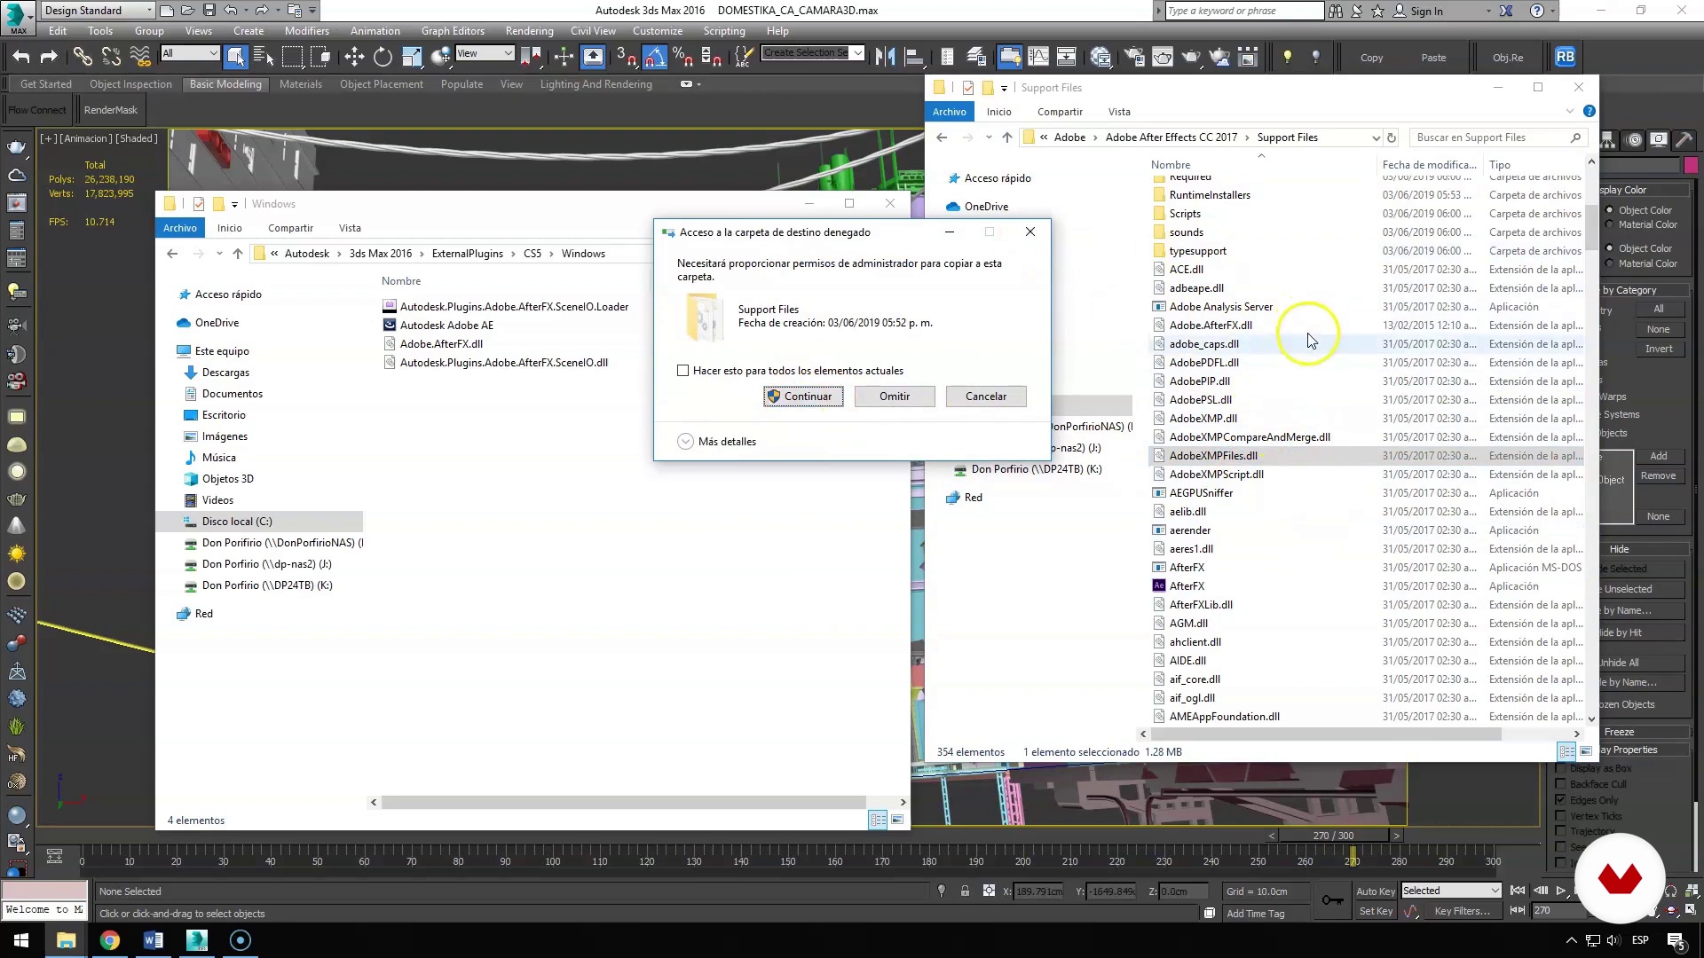
Task: Open the Modifiers menu
Action: tap(307, 31)
